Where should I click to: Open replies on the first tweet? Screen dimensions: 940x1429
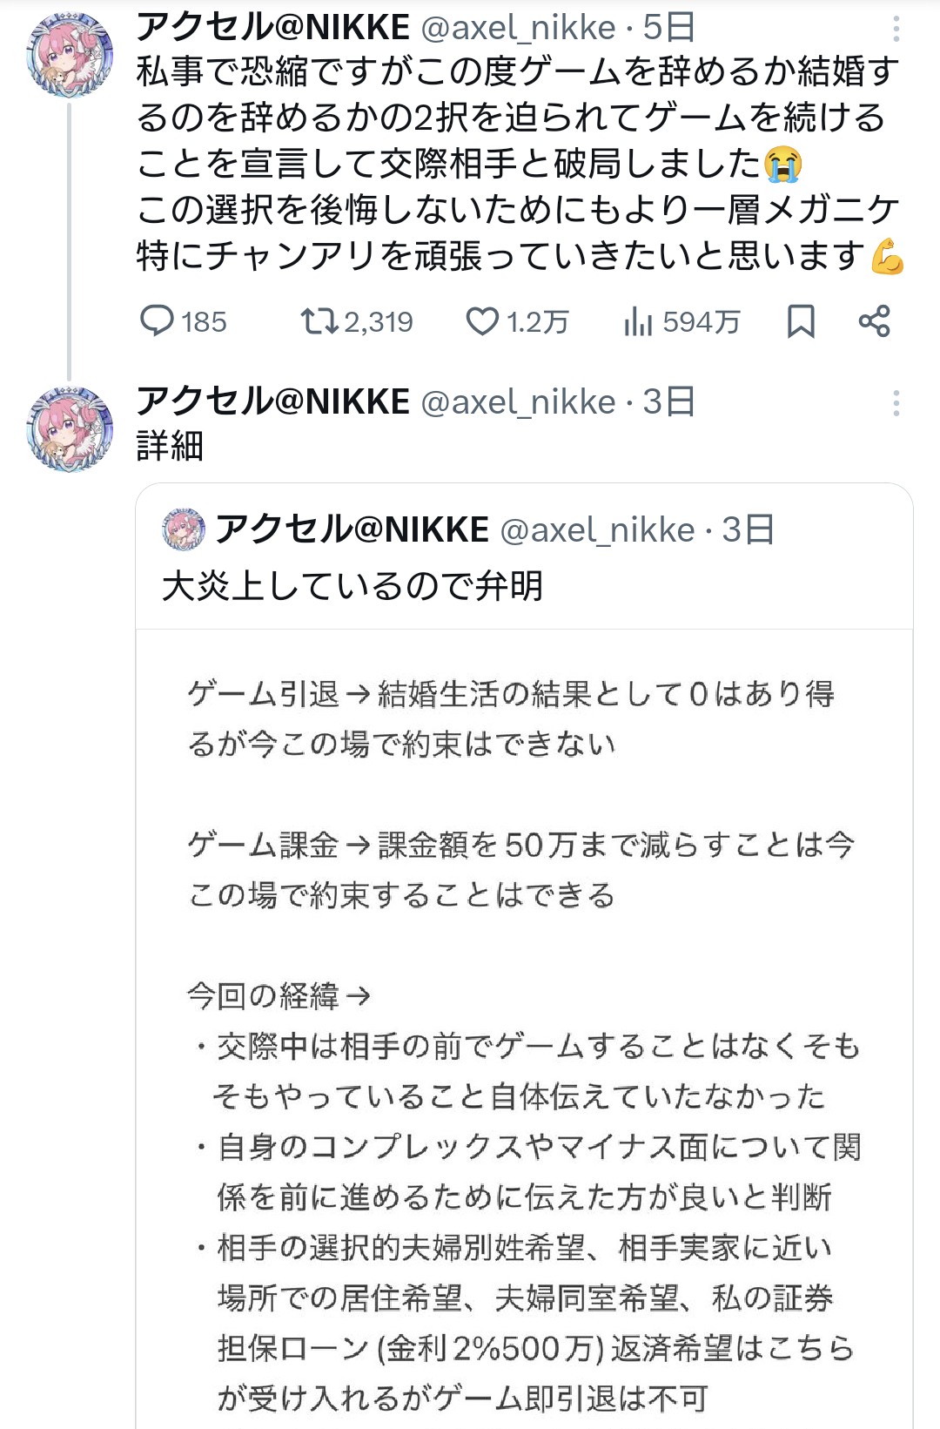click(158, 321)
